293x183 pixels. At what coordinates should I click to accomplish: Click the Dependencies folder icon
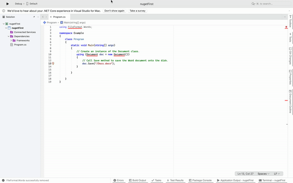pyautogui.click(x=12, y=36)
